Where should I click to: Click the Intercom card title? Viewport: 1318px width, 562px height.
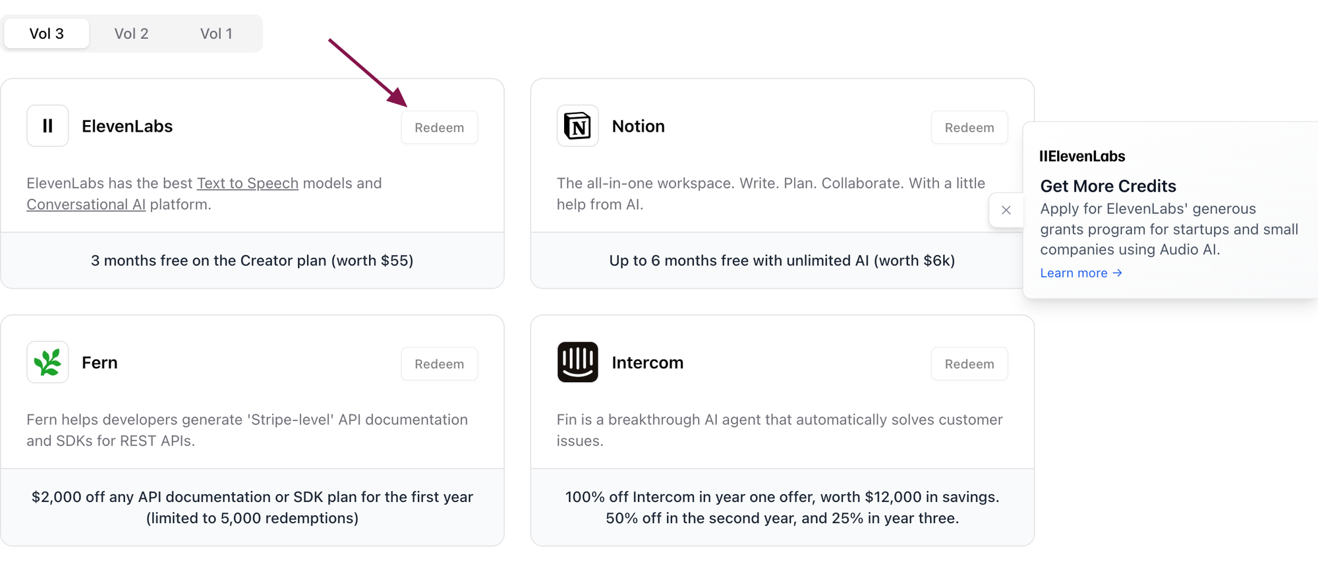[647, 363]
